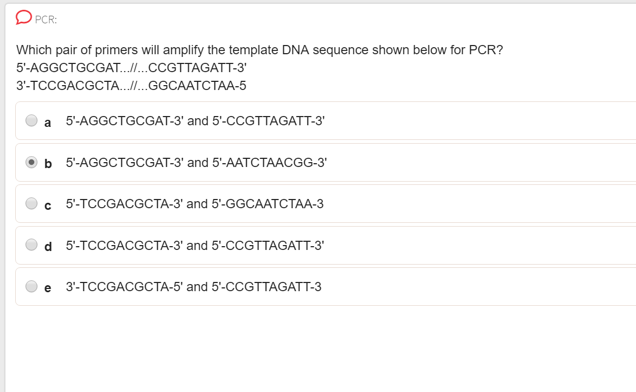Screen dimensions: 636x392
Task: Click answer text 5'-AGGCTGCGAT-3' and 5'-AATCTAACGG-3'
Action: point(196,162)
